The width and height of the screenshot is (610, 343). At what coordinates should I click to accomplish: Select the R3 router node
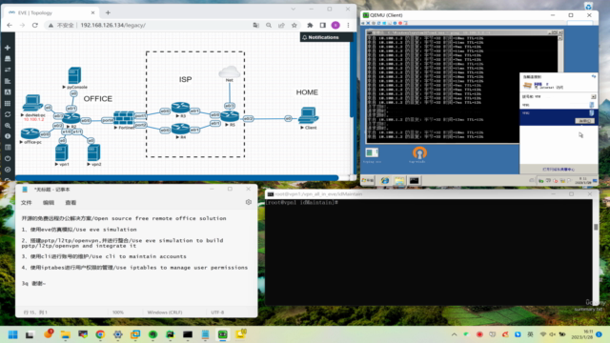180,108
